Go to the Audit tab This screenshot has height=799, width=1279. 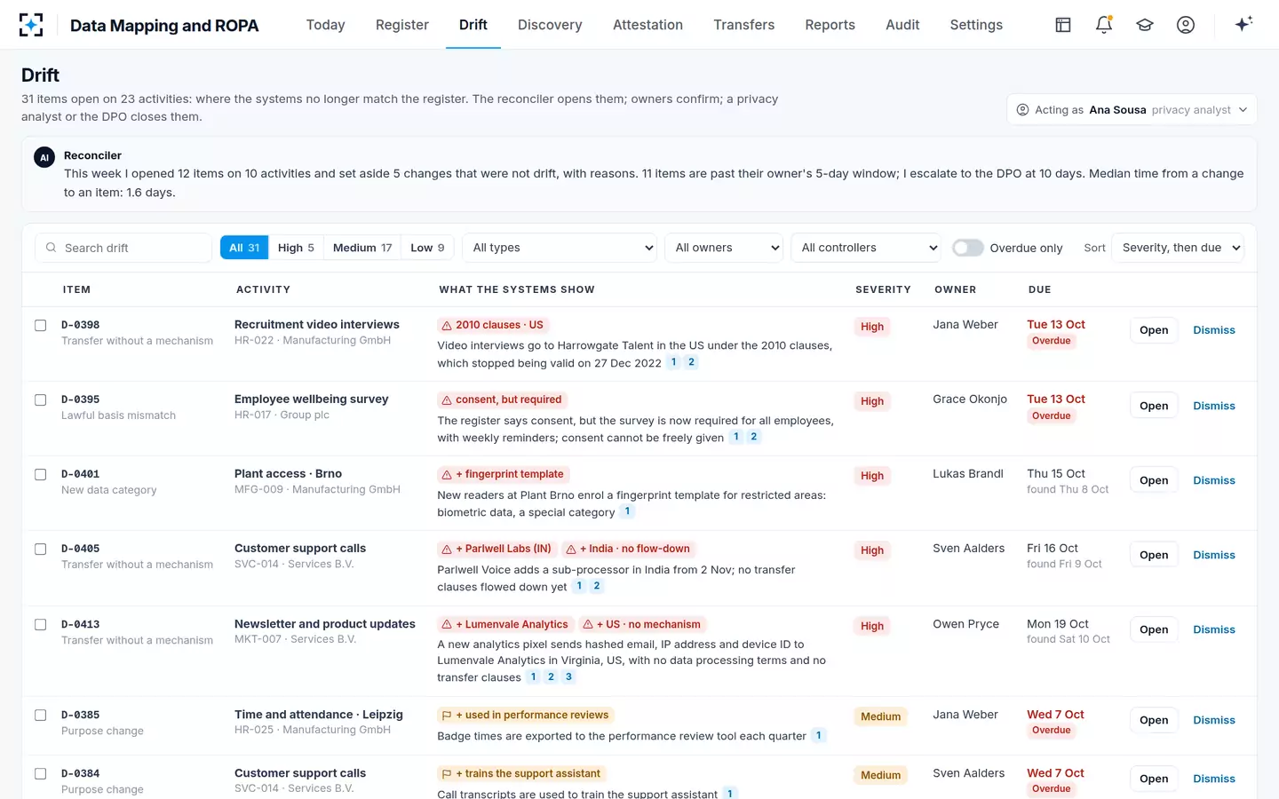[x=902, y=25]
